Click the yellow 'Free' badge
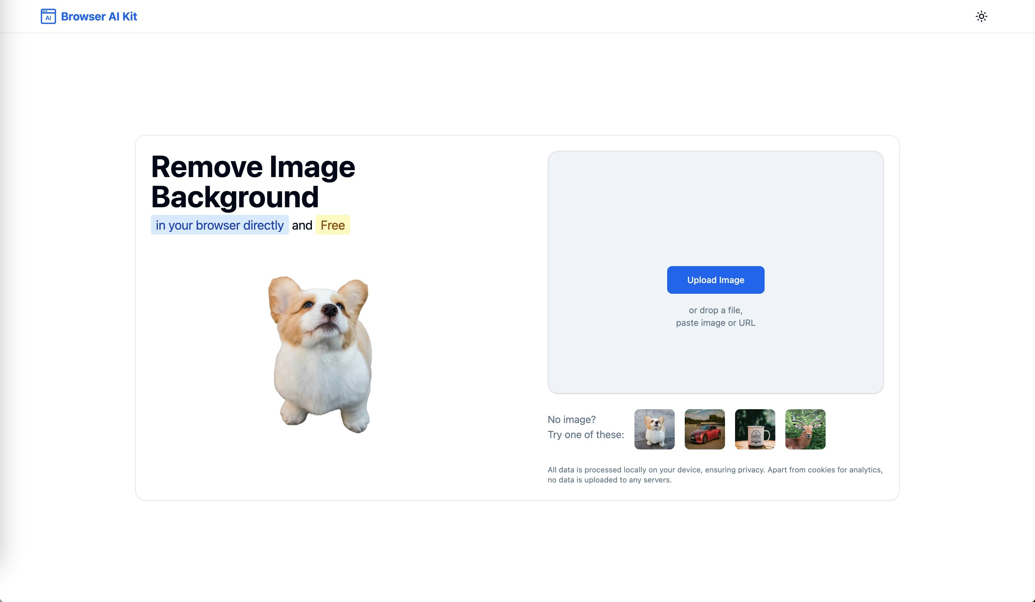This screenshot has height=602, width=1035. pos(332,225)
